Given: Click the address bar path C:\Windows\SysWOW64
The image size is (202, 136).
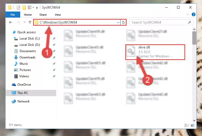Looking at the screenshot, I should [58, 22].
